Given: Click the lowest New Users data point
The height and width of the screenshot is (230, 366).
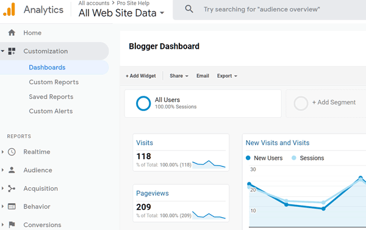Looking at the screenshot, I should tap(323, 209).
